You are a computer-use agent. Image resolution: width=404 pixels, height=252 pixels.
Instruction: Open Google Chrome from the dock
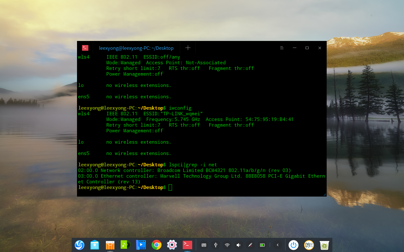point(156,245)
